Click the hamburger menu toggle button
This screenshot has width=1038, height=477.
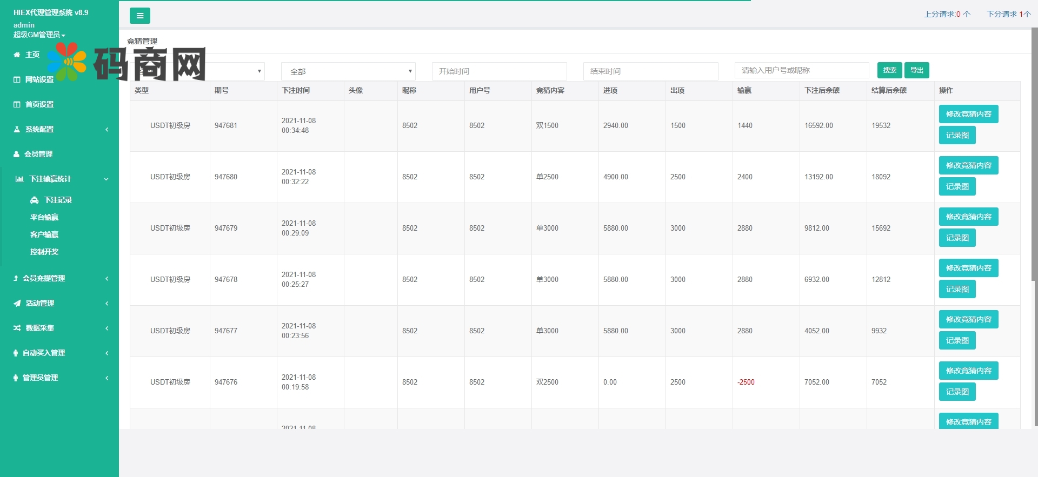(139, 16)
